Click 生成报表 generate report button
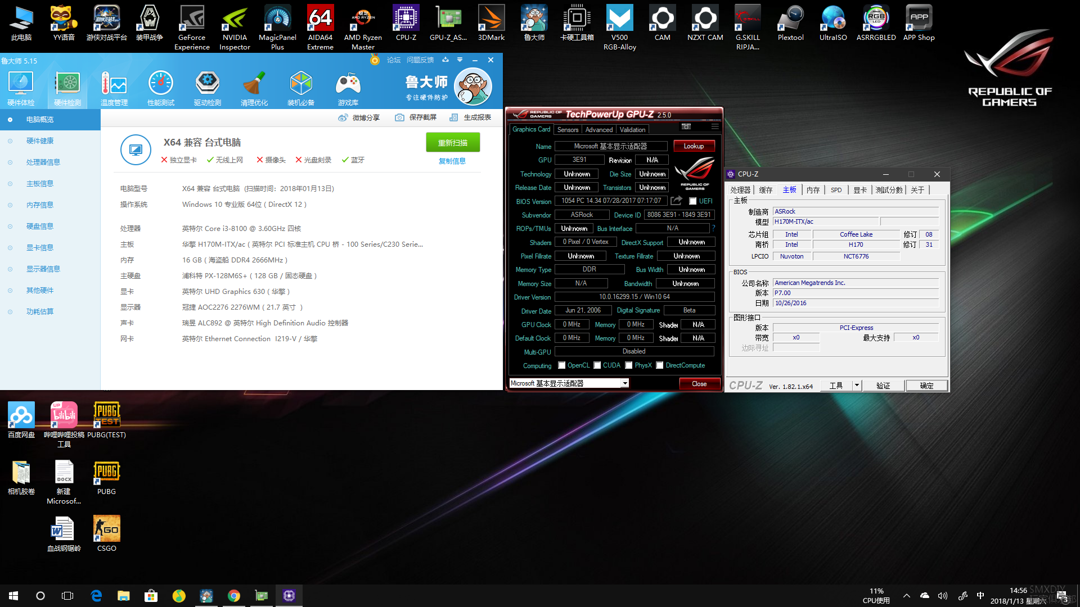Viewport: 1080px width, 607px height. [x=470, y=117]
